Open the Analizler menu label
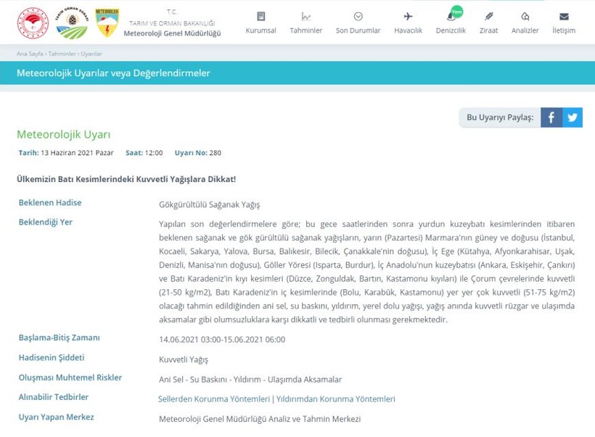595x437 pixels. tap(525, 30)
